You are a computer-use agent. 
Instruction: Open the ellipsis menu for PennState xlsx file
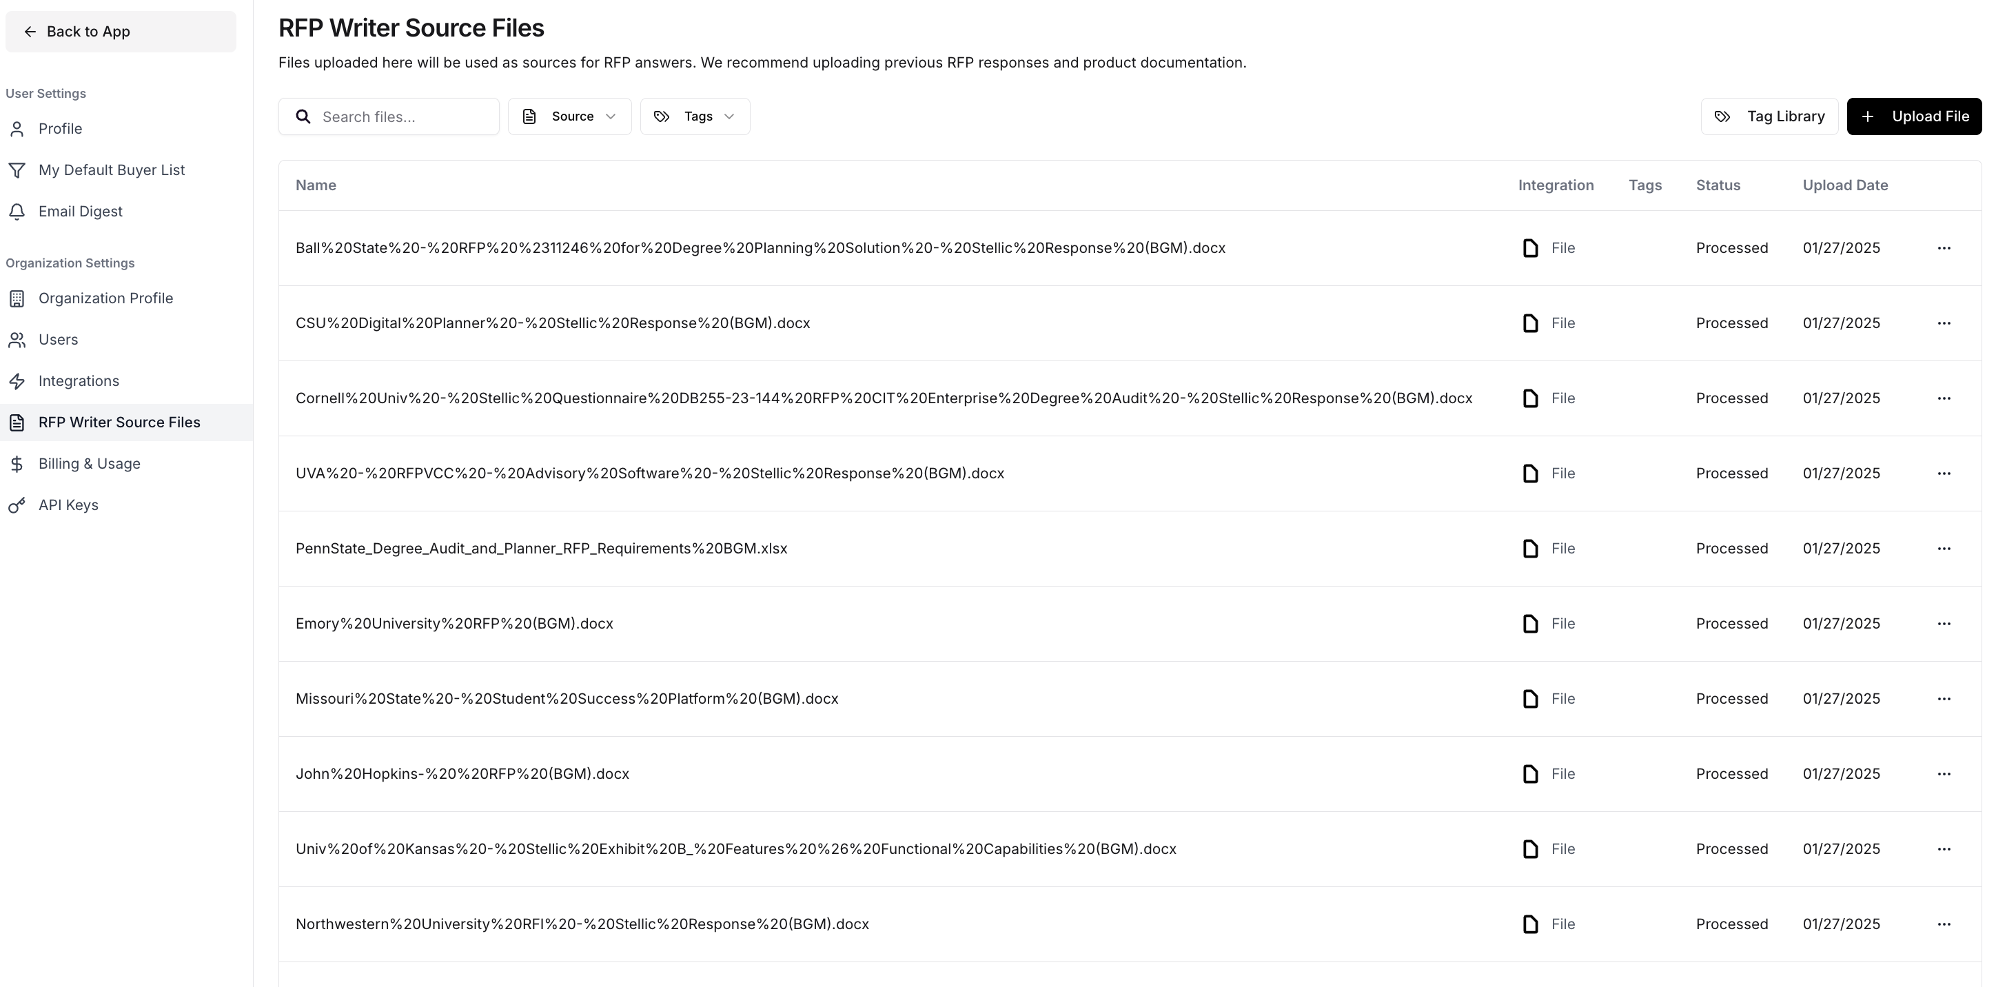pyautogui.click(x=1945, y=548)
